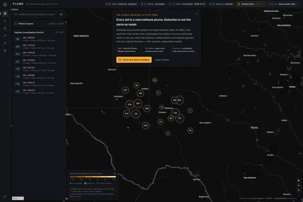The width and height of the screenshot is (303, 202).
Task: Open the CARTO attribution link
Action: [x=270, y=198]
